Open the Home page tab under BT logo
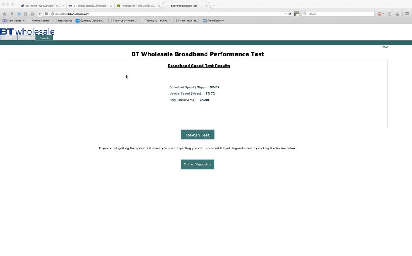 (x=9, y=38)
